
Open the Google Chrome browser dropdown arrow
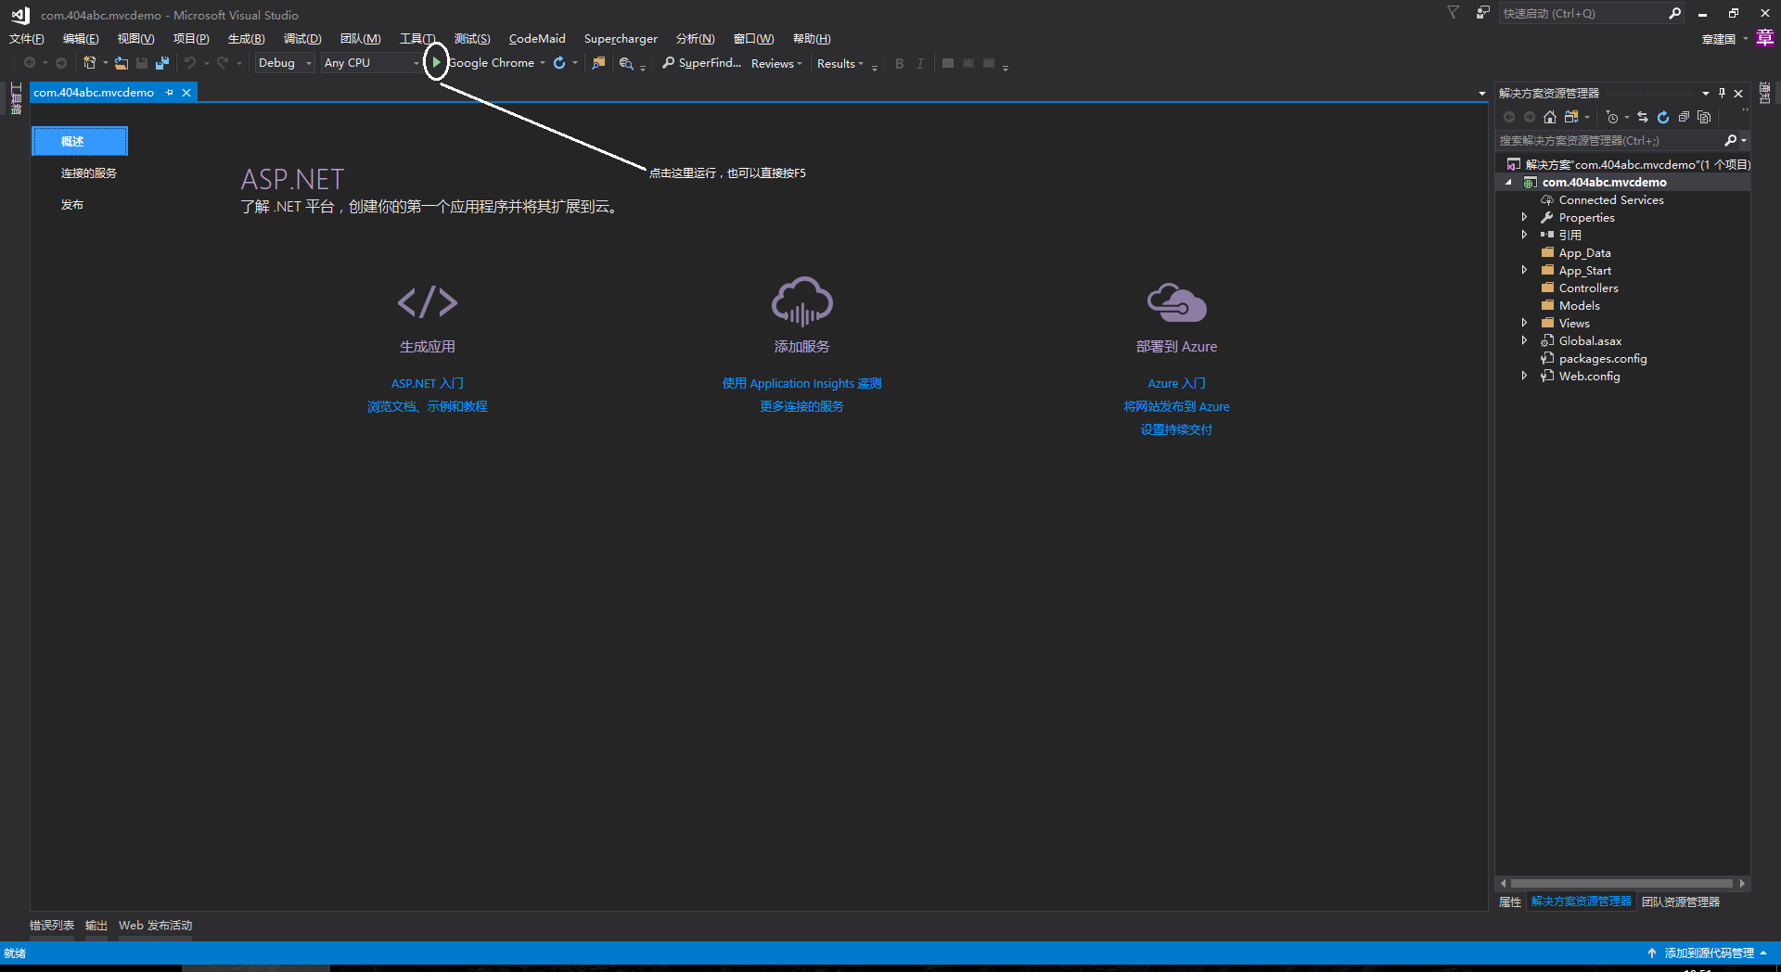pos(543,63)
